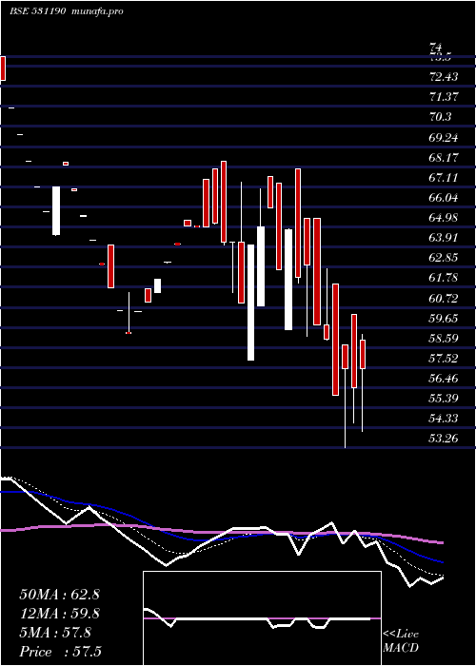
Task: Select the 70.3 price axis label
Action: point(441,117)
